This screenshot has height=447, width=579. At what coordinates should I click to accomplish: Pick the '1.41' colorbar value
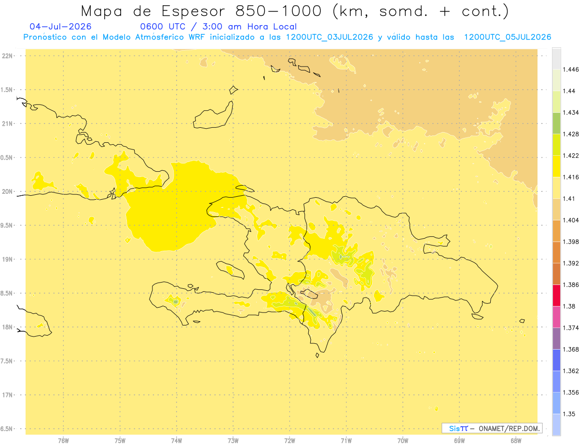point(569,199)
